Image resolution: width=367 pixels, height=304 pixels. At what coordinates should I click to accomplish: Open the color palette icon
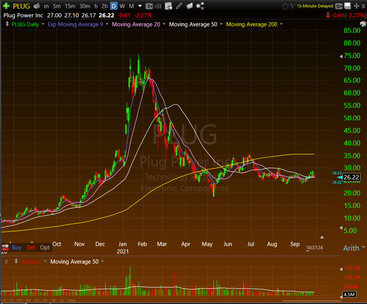363,24
